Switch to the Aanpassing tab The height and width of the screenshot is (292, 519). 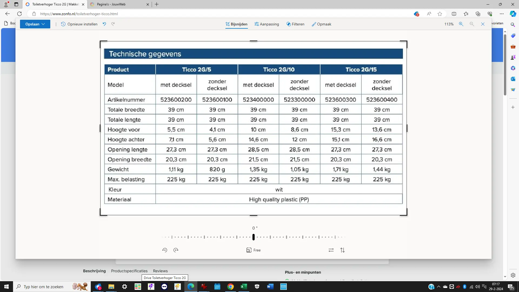267,24
